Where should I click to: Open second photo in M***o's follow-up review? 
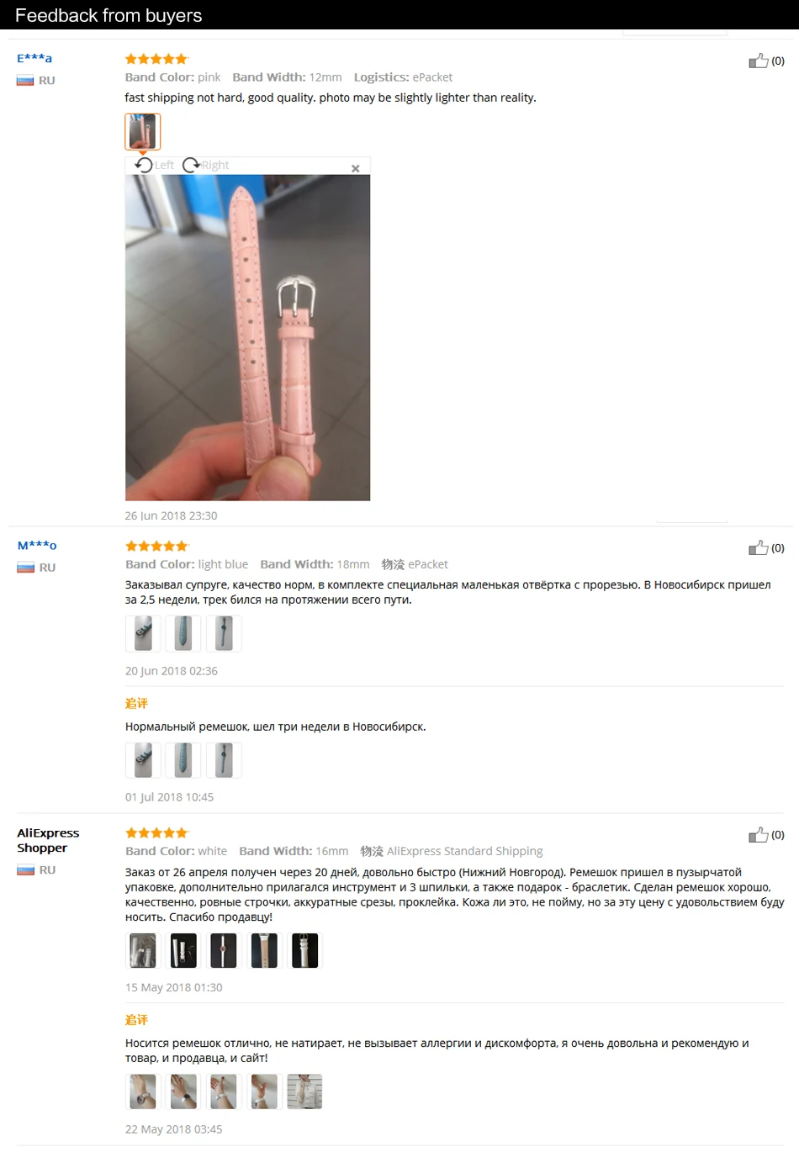(x=183, y=760)
